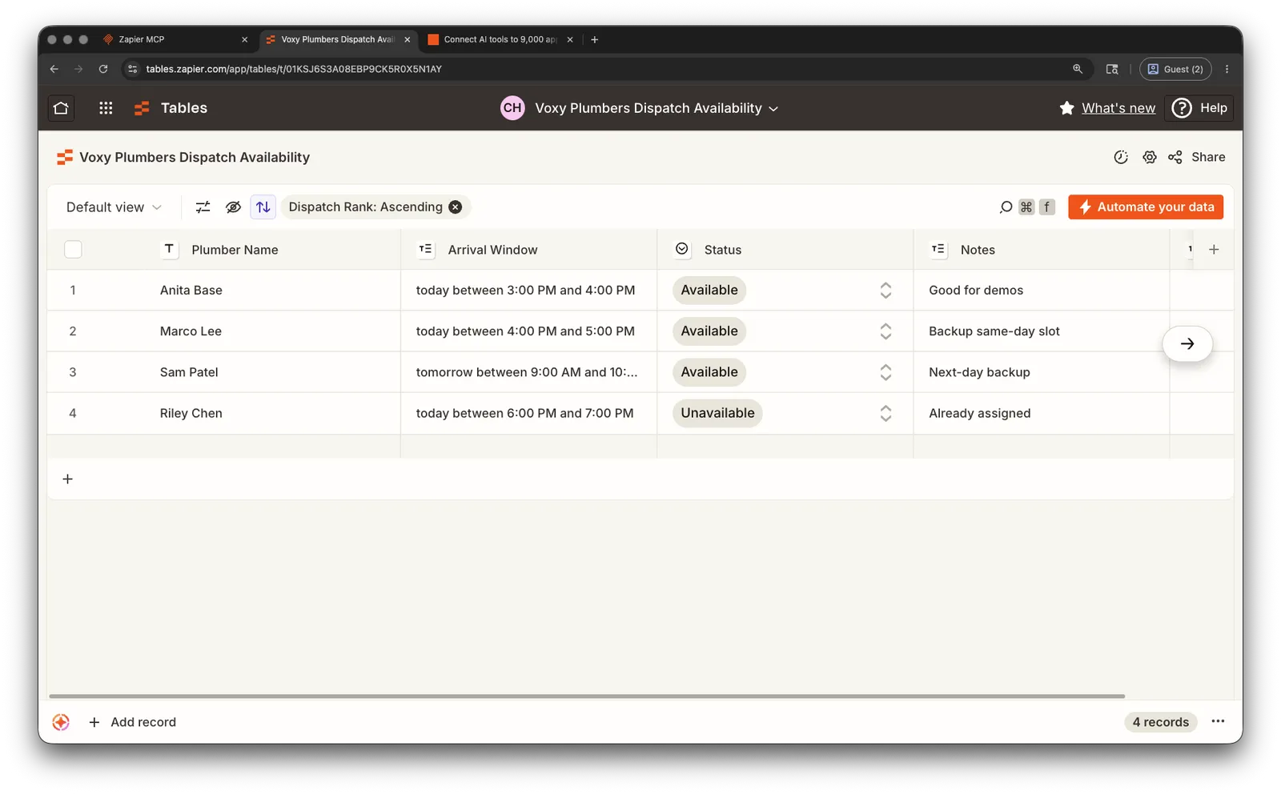Open table history clock icon
1281x794 pixels.
tap(1121, 157)
